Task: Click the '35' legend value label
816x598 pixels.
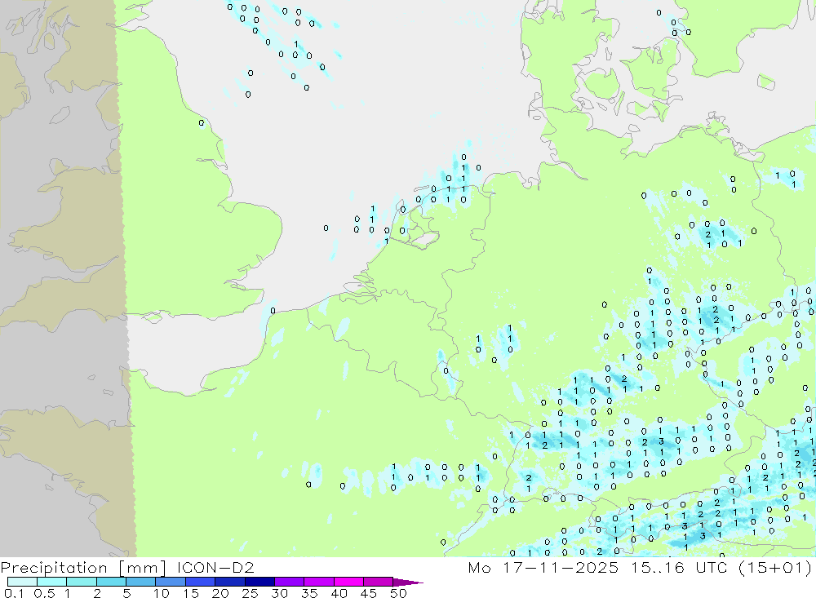Action: (x=309, y=593)
